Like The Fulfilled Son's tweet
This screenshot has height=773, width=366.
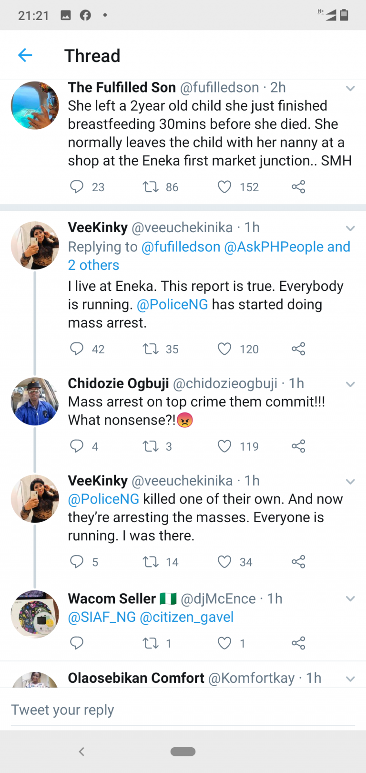tap(224, 187)
